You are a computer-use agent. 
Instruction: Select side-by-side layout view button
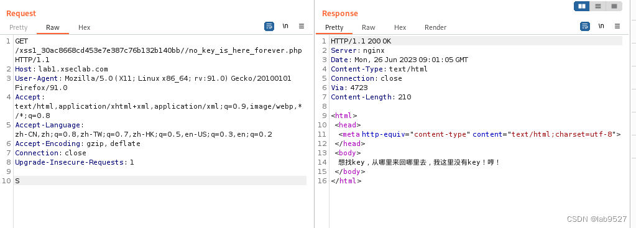[582, 6]
